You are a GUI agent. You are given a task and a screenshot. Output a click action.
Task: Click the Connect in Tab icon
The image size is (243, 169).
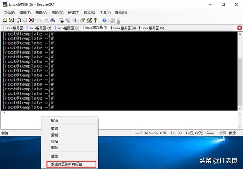(x=18, y=20)
